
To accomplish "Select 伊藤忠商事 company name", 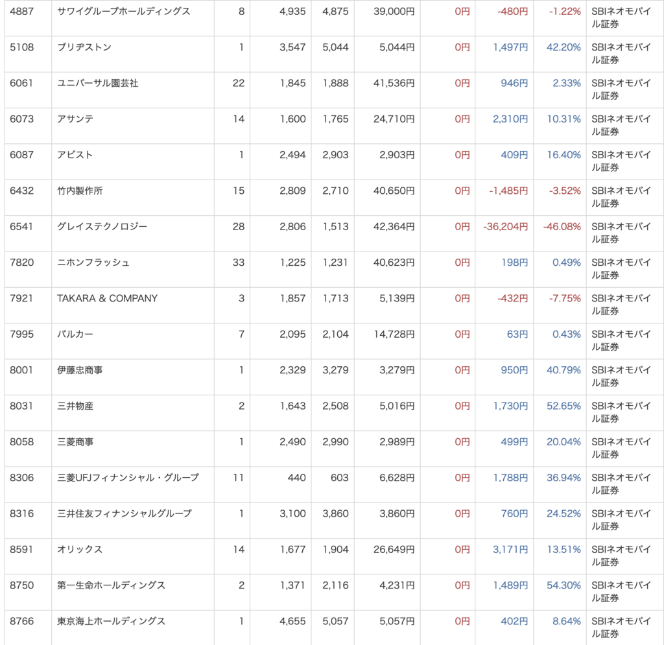I will (80, 370).
